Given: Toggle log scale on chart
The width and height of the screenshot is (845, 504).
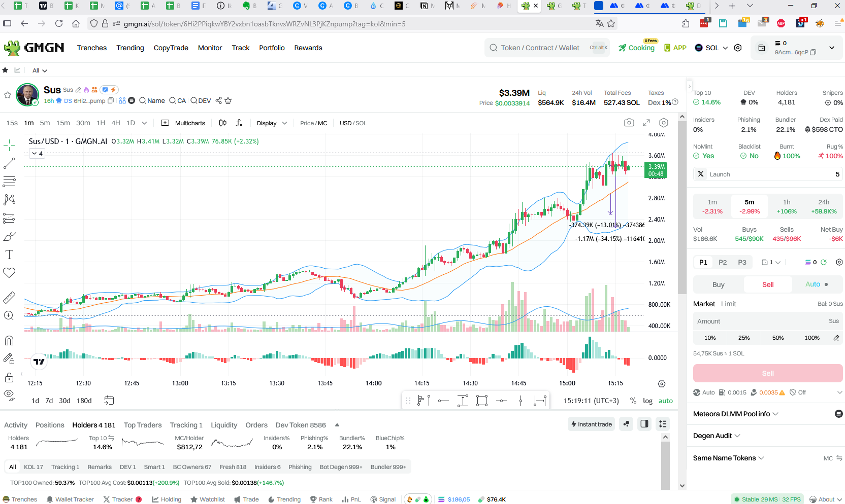Looking at the screenshot, I should click(647, 401).
